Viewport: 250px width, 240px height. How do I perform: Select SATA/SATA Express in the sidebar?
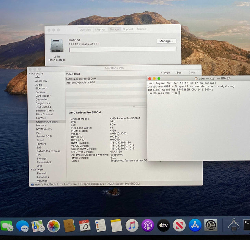click(x=48, y=151)
